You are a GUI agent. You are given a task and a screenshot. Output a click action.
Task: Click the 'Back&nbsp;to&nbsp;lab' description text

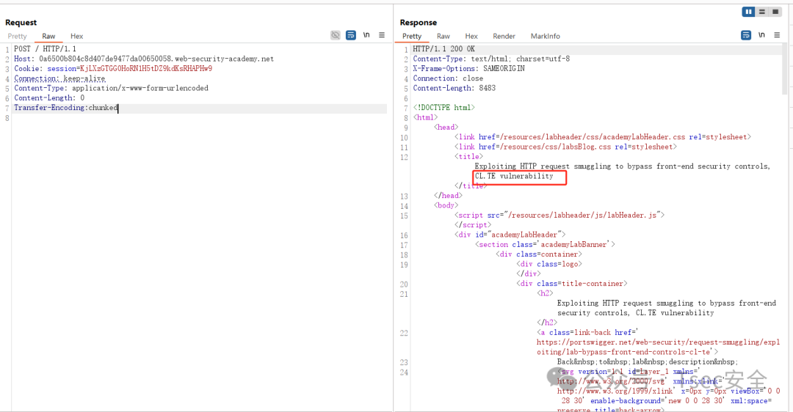pyautogui.click(x=648, y=362)
